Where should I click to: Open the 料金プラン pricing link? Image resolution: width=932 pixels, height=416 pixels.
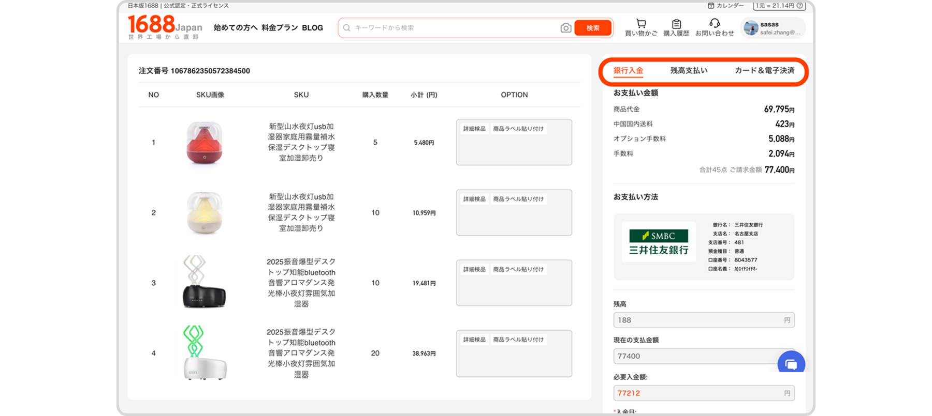(280, 28)
